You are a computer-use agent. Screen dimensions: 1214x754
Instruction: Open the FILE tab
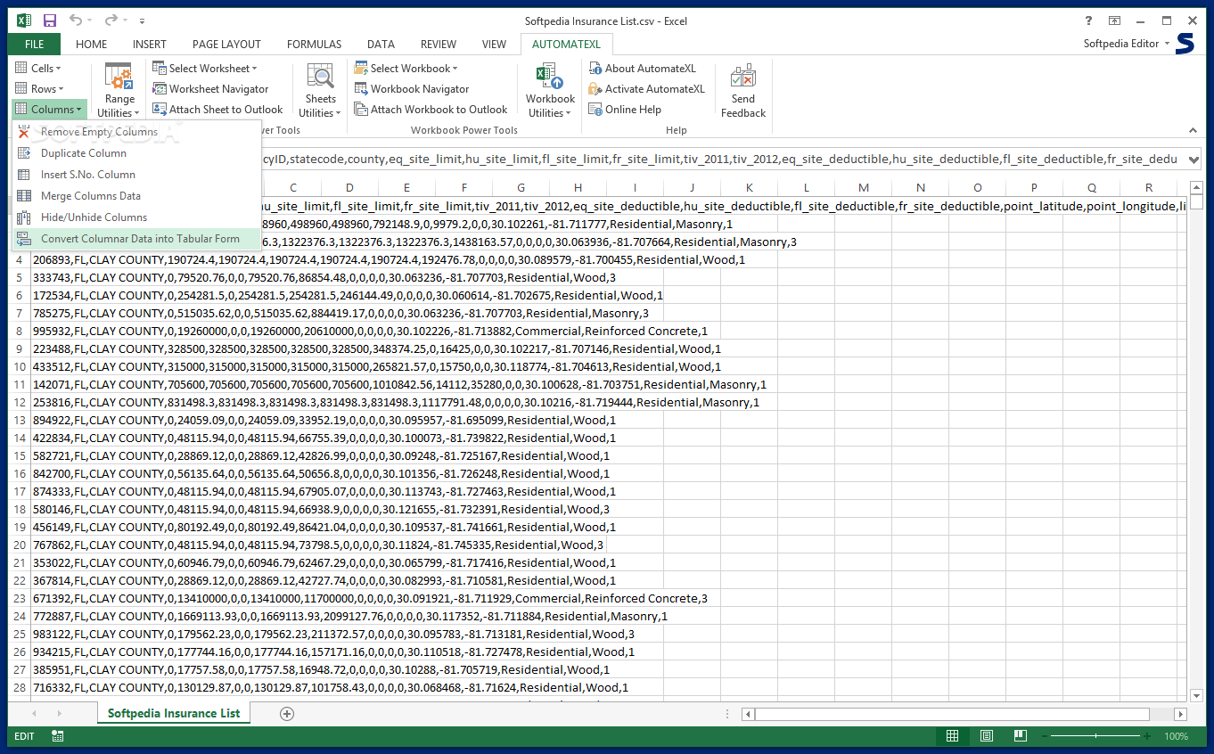[35, 44]
